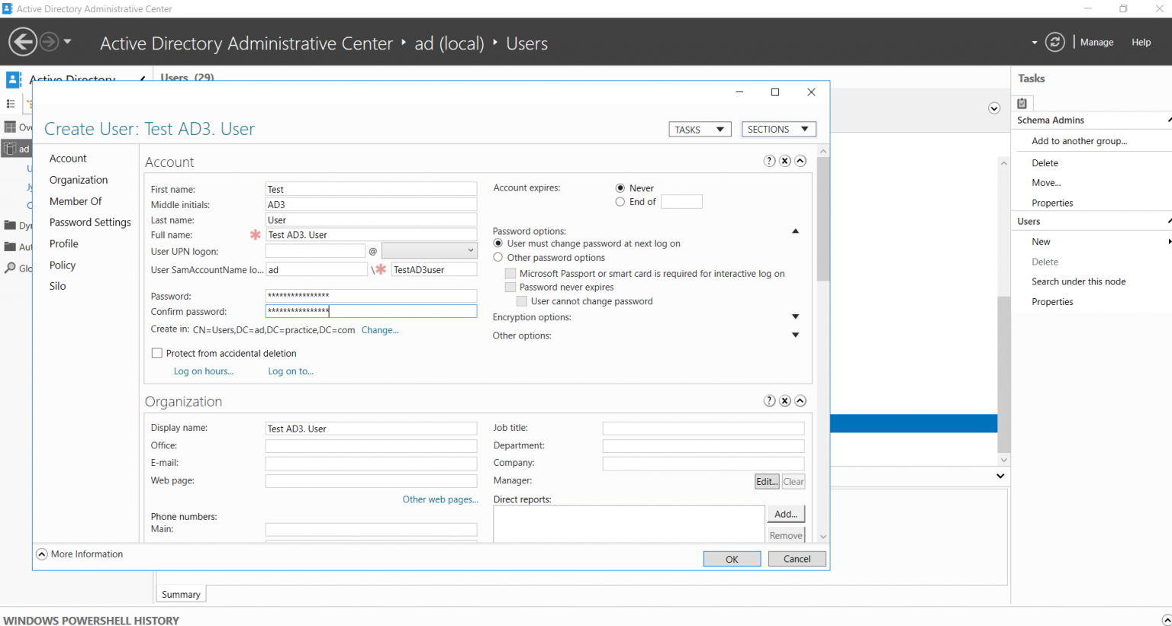Click Add to another group... task

(x=1079, y=141)
